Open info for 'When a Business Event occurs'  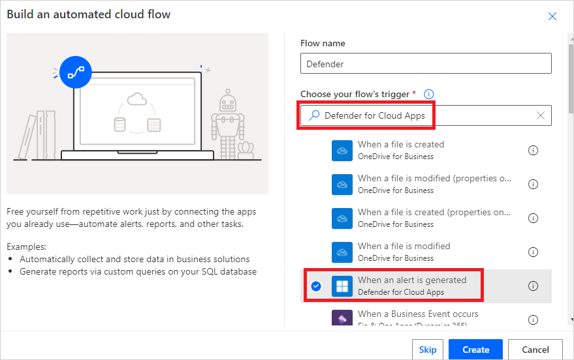coord(533,319)
